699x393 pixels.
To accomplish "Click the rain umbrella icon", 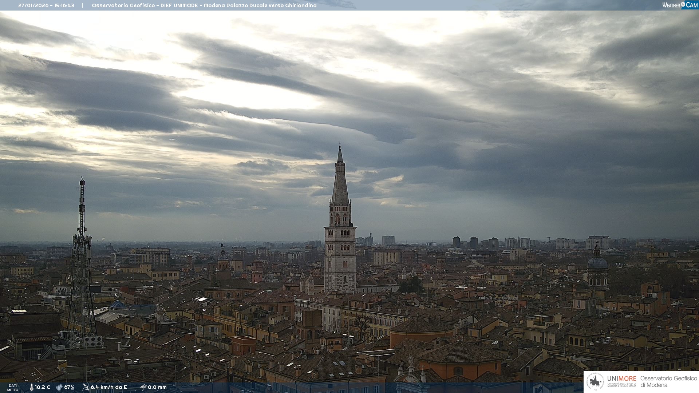I will point(143,387).
